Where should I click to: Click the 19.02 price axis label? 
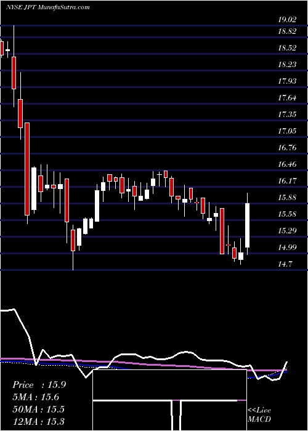[287, 20]
